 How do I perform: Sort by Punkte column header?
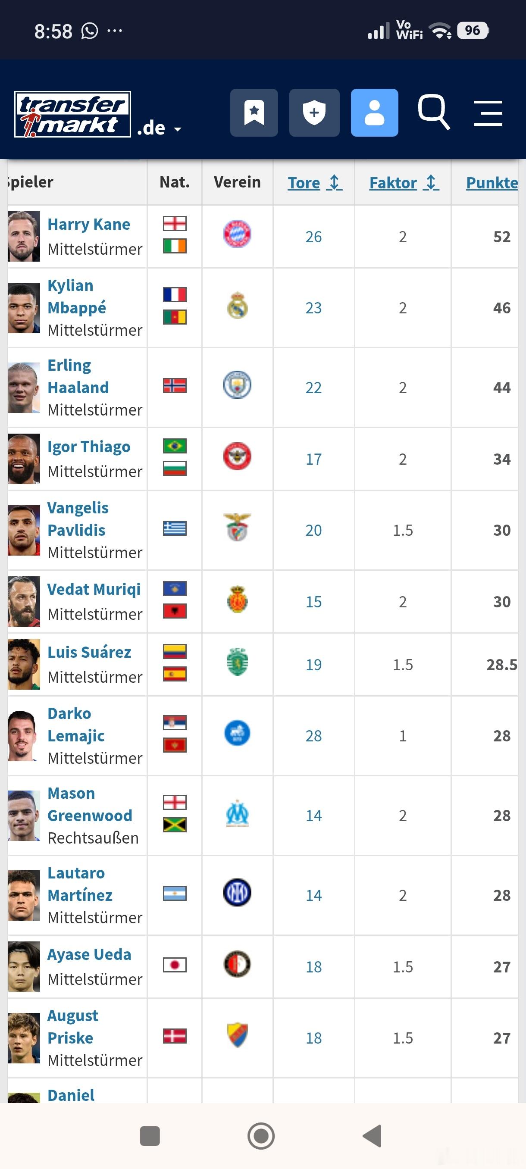[x=492, y=182]
